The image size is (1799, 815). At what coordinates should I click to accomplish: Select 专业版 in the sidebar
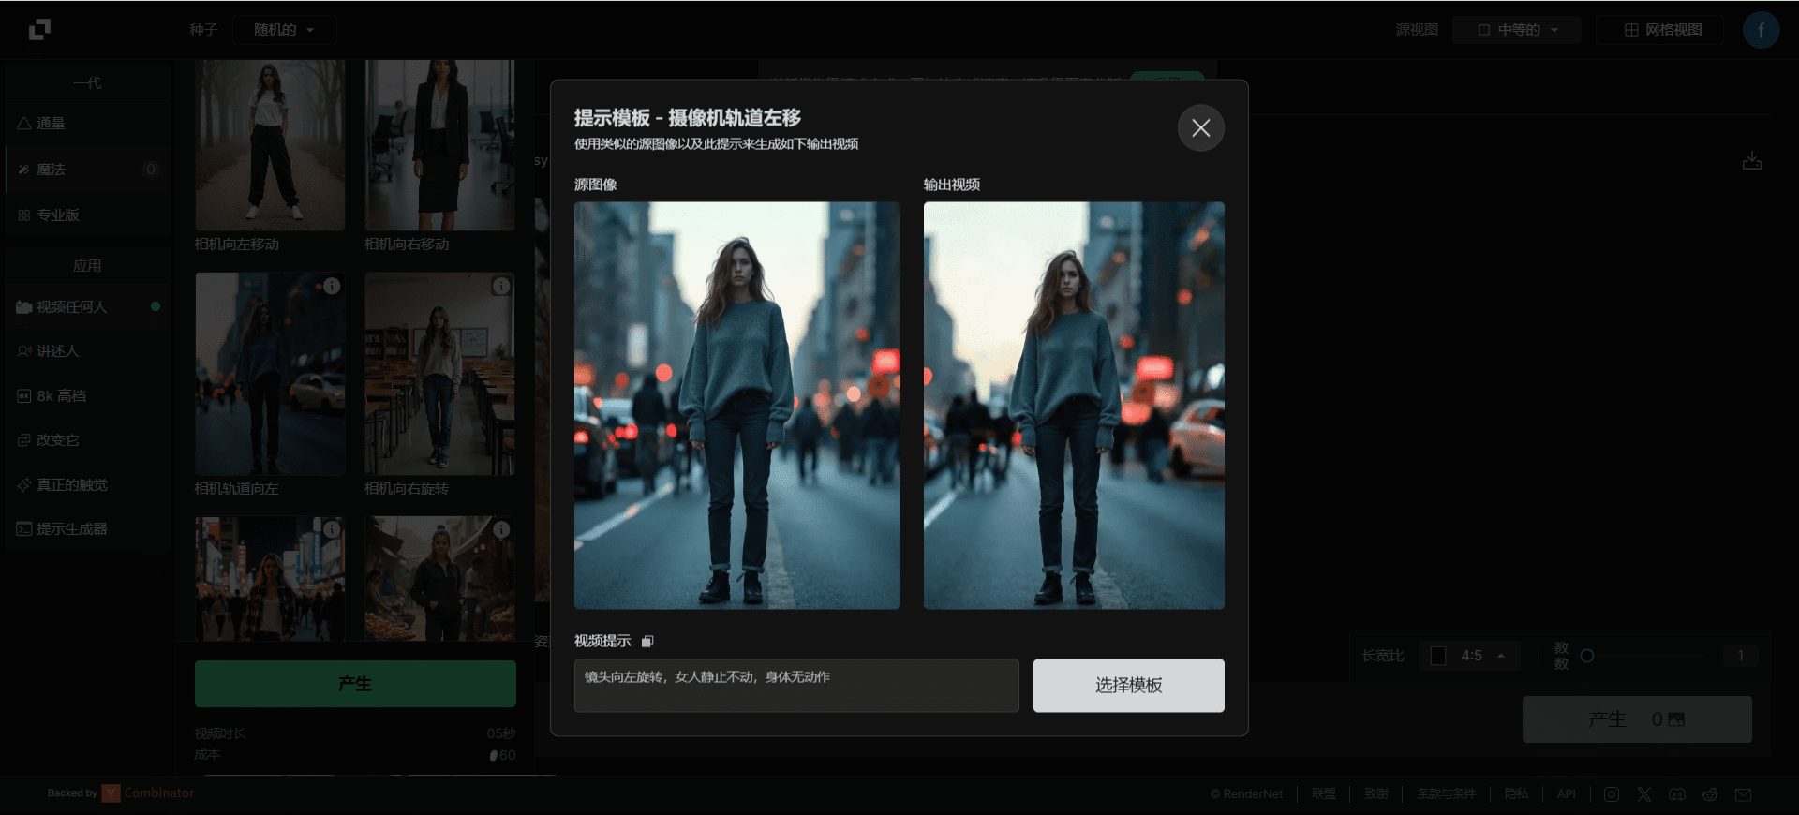point(88,215)
